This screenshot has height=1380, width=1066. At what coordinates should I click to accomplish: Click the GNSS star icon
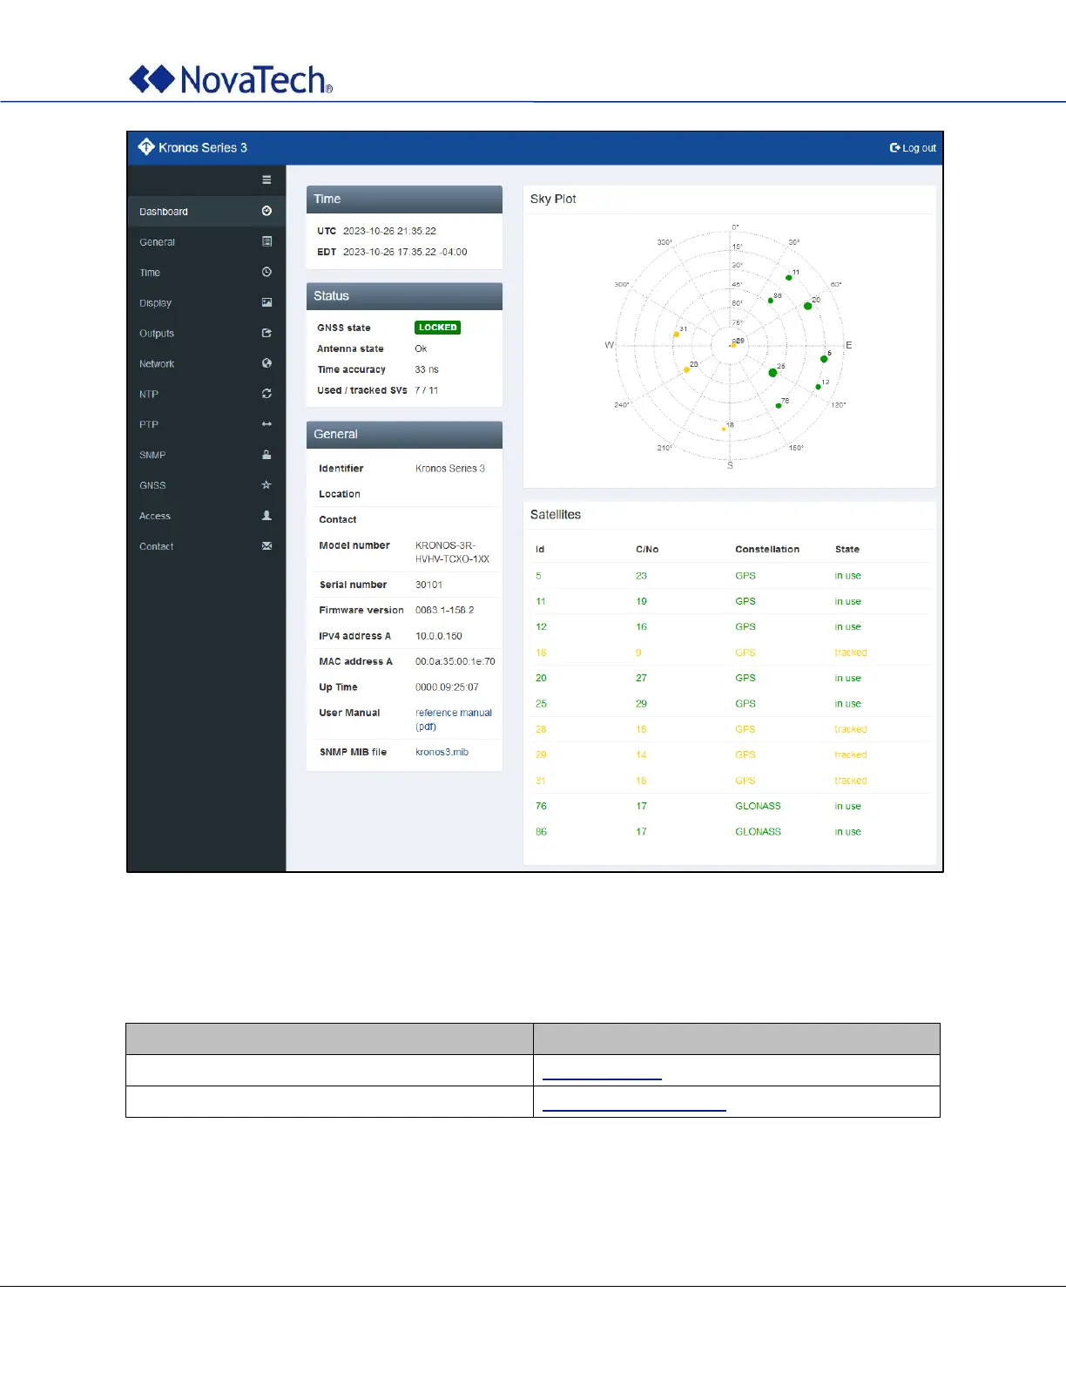point(266,485)
